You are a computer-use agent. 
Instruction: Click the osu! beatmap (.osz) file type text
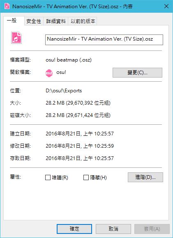tap(69, 60)
